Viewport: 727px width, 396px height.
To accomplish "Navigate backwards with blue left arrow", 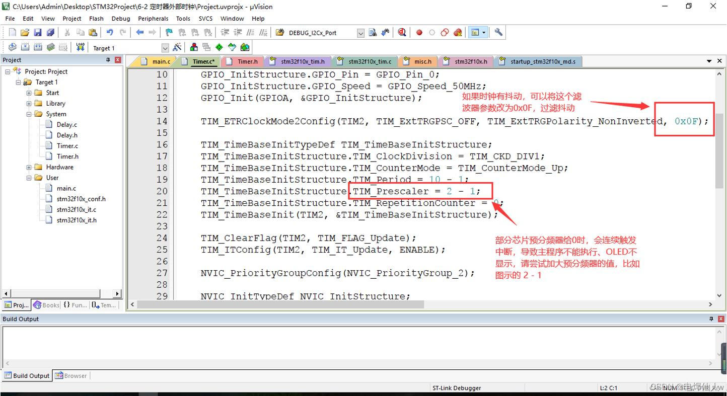I will [x=139, y=32].
